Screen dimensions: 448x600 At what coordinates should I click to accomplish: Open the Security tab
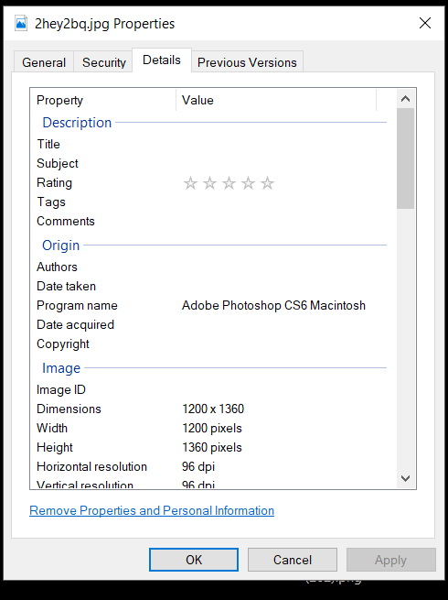[x=104, y=62]
